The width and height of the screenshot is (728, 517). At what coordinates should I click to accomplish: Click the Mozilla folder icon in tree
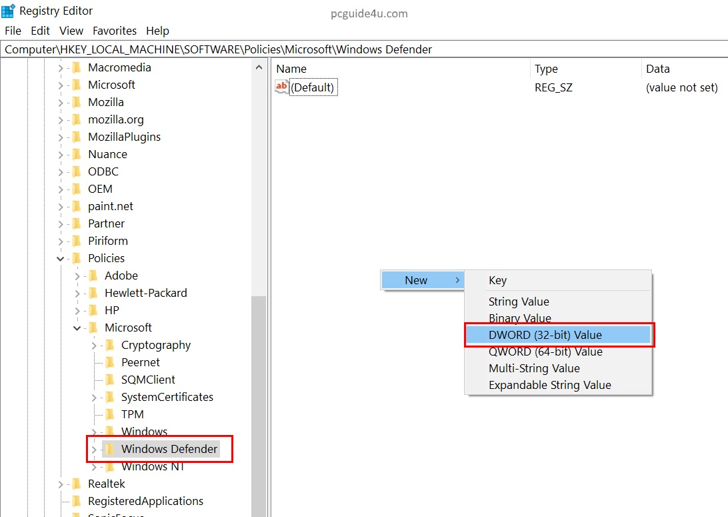click(77, 102)
